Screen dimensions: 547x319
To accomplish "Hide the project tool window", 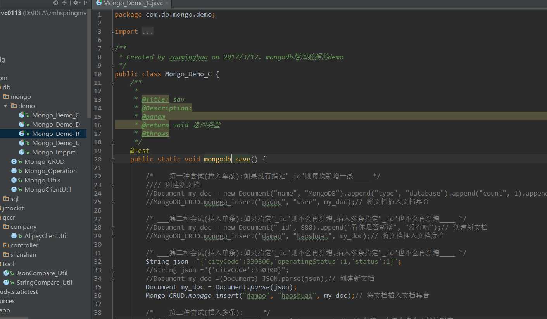I will click(86, 3).
